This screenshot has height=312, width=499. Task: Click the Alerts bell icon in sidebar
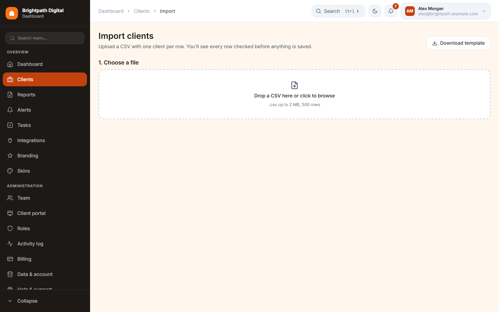pyautogui.click(x=10, y=110)
